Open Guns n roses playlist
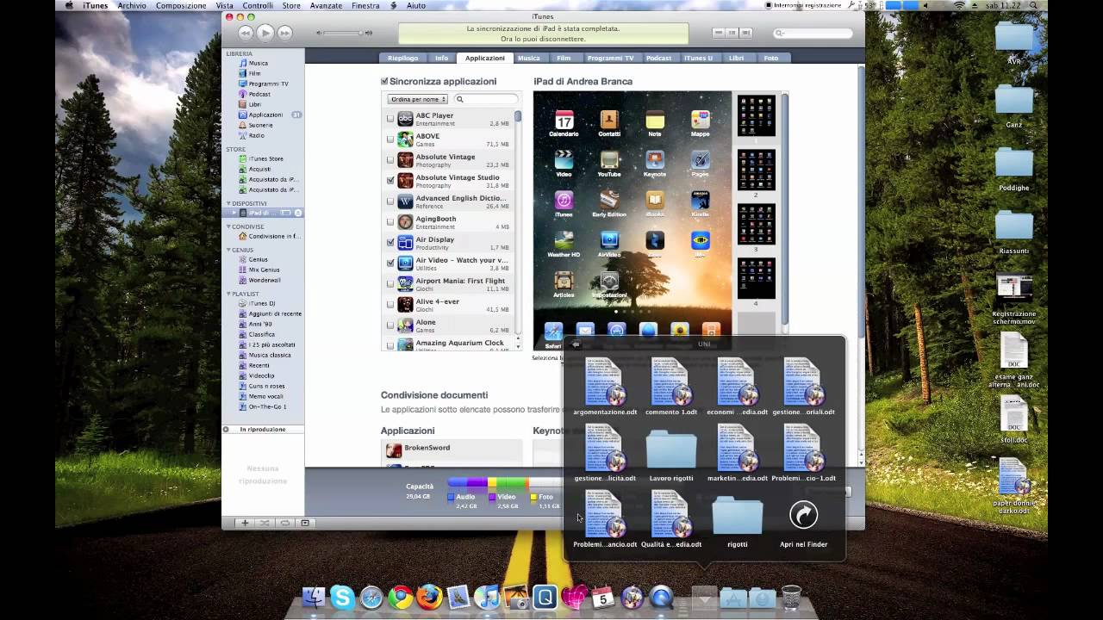The image size is (1103, 620). tap(266, 386)
